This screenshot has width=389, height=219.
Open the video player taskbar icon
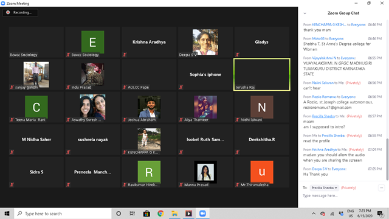188,214
